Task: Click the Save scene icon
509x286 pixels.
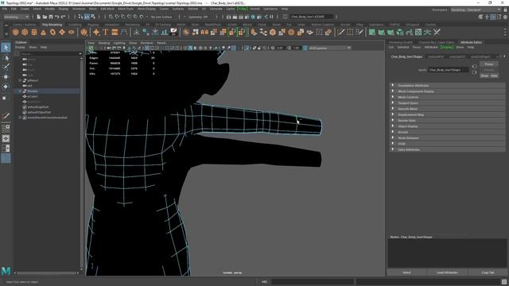Action: [51, 17]
